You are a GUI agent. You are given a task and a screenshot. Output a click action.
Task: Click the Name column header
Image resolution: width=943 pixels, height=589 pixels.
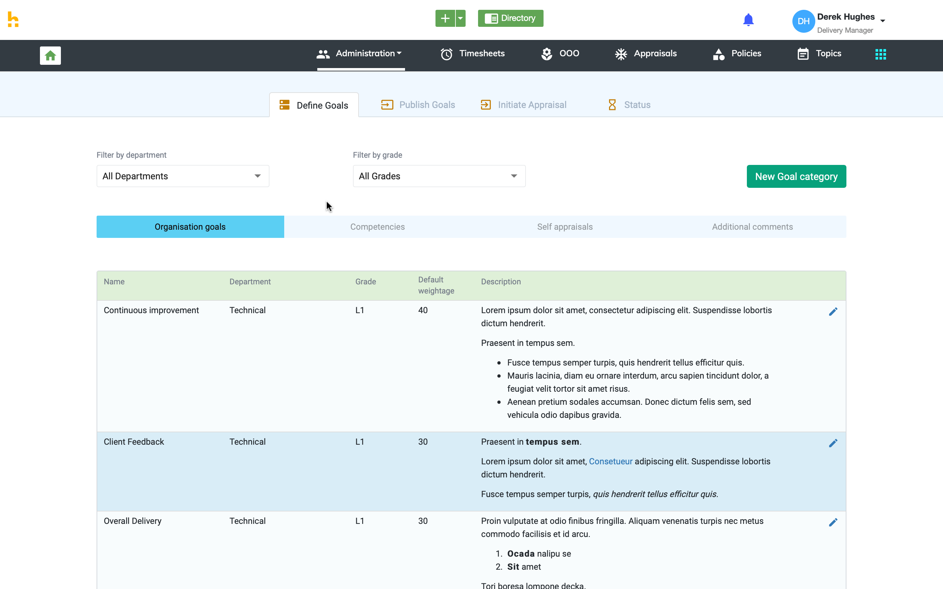click(x=114, y=282)
